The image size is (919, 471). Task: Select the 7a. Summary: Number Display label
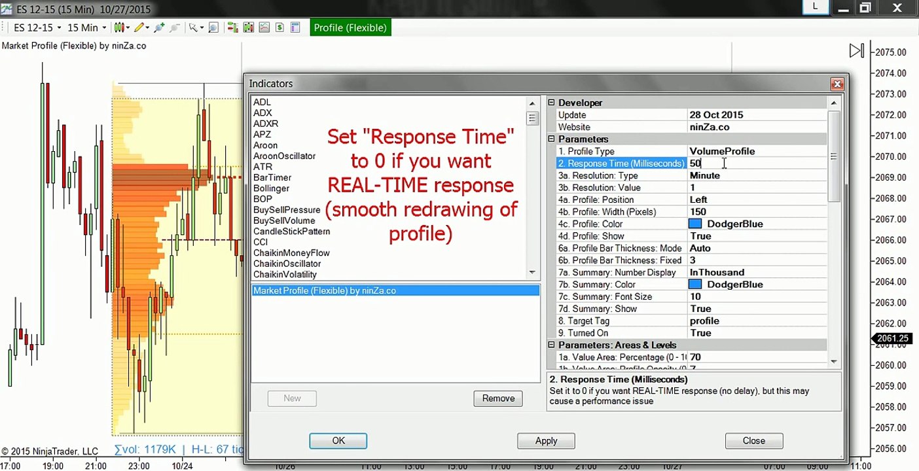tap(617, 272)
